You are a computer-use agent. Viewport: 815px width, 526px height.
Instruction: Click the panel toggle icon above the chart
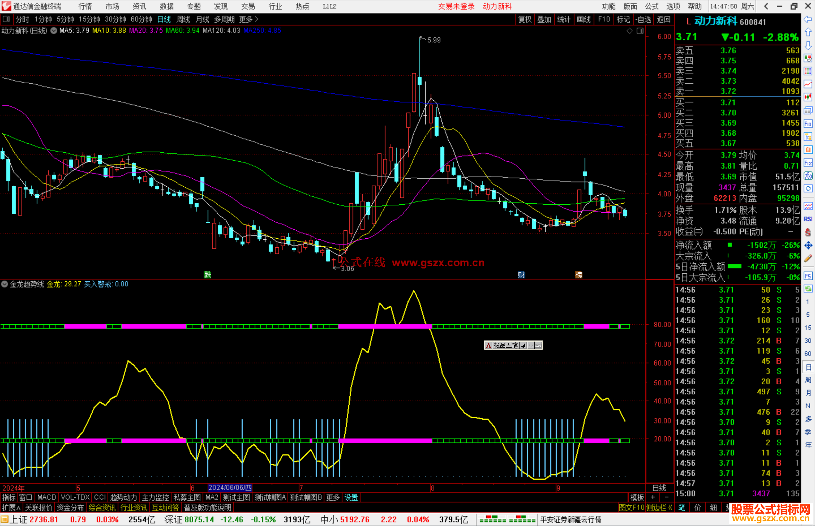click(640, 31)
